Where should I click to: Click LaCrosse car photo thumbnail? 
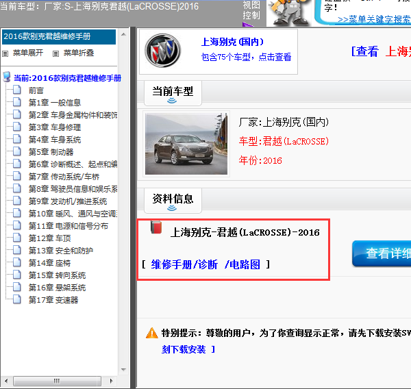186,144
